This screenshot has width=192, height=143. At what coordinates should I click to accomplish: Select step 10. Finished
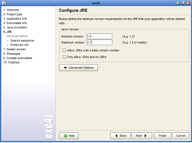click(x=11, y=62)
